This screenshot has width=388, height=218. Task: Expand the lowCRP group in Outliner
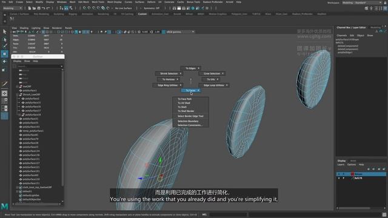coord(18,87)
